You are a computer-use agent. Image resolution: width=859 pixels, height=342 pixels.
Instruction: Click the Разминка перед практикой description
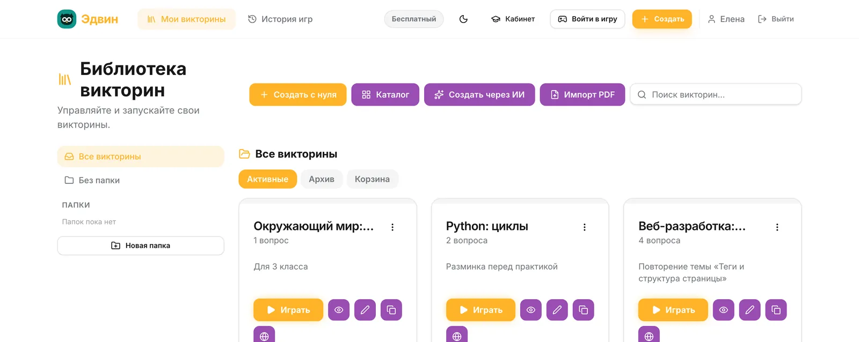click(x=502, y=266)
